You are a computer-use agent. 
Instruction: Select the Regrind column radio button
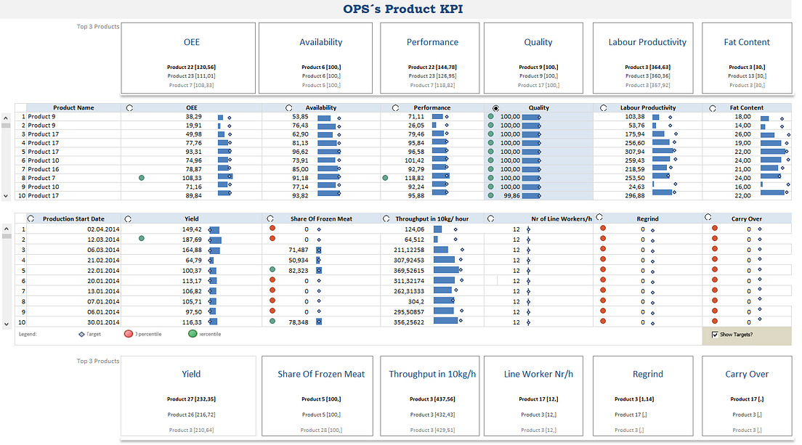599,217
